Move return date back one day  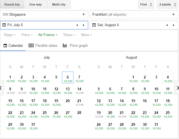pyautogui.click(x=167, y=25)
